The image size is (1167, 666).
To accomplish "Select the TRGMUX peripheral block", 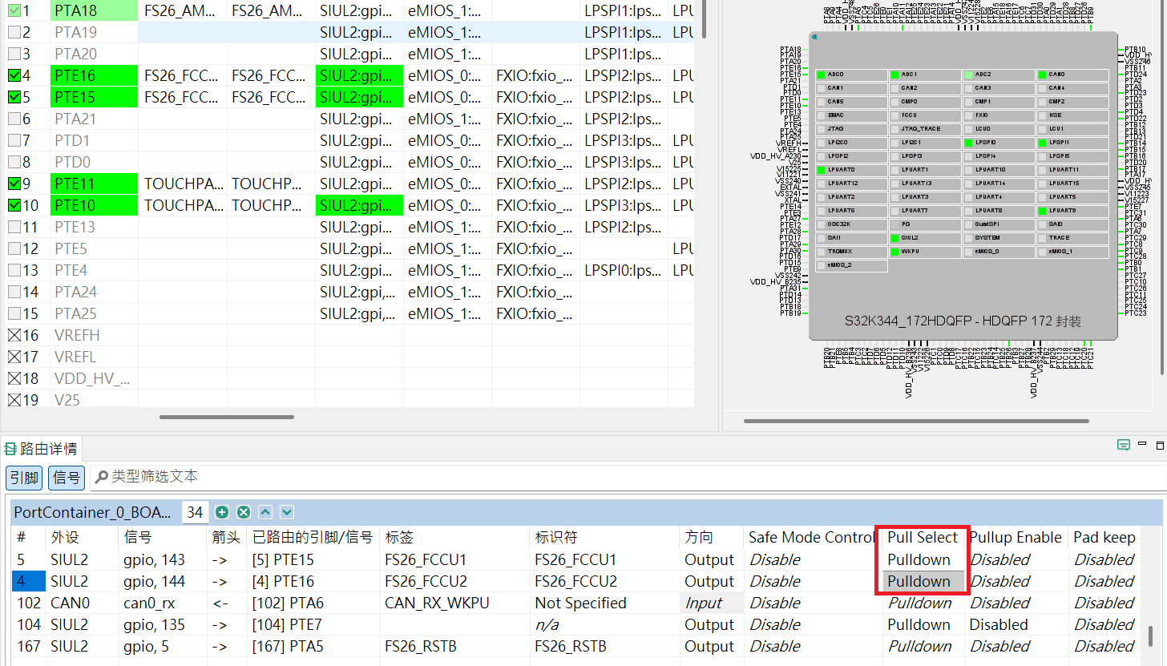I will point(851,252).
